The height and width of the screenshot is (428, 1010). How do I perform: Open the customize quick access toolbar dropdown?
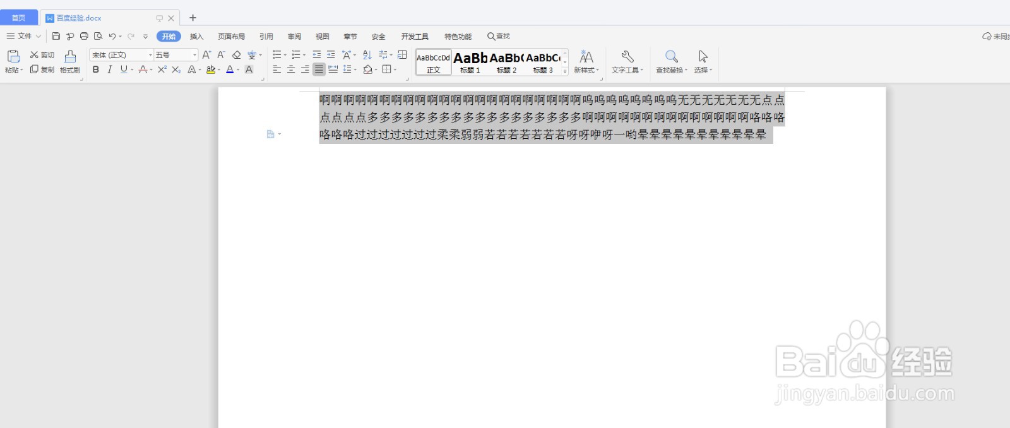[145, 36]
